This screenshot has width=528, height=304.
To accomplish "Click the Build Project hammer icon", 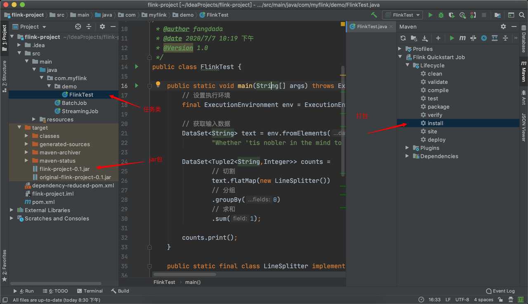I will [374, 15].
